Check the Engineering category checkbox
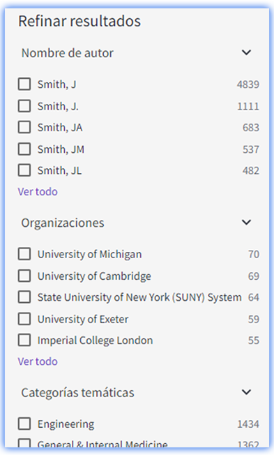 point(24,424)
